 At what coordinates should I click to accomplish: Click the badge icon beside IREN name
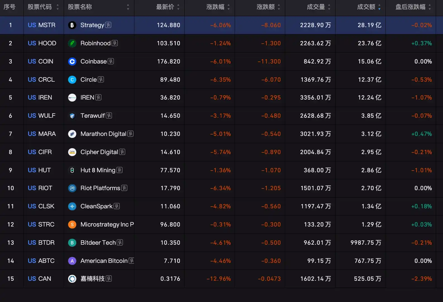(98, 97)
